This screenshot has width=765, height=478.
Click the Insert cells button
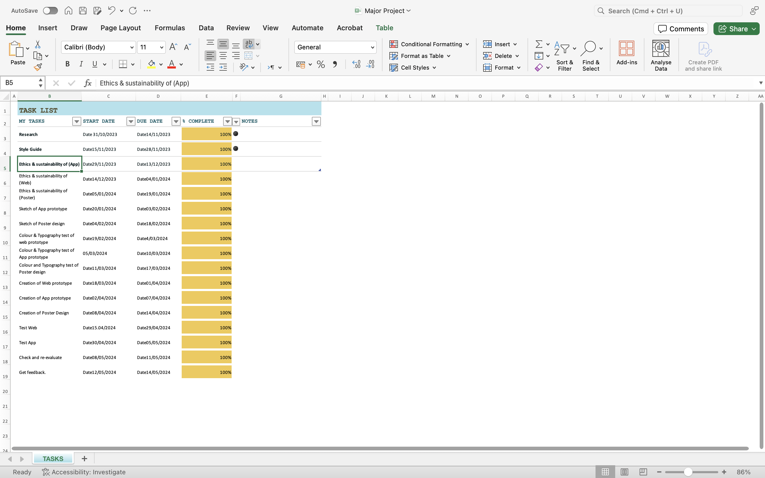tap(500, 44)
